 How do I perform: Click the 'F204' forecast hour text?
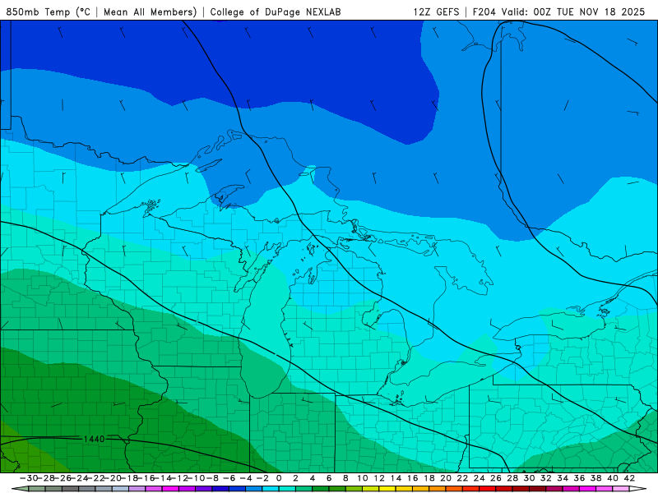484,12
